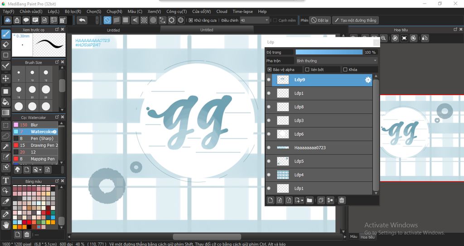Open the Điều chỉnh value dropdown
This screenshot has width=464, height=246.
[254, 20]
